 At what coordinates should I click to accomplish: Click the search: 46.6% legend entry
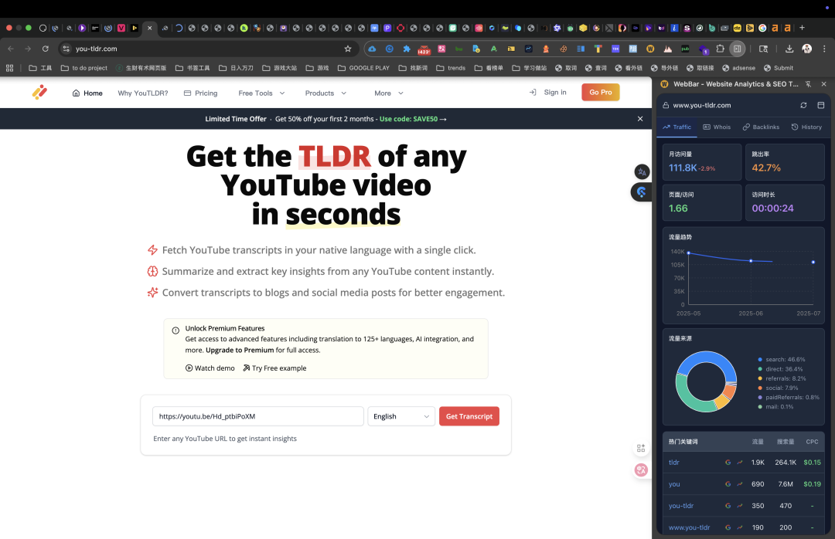(x=782, y=360)
